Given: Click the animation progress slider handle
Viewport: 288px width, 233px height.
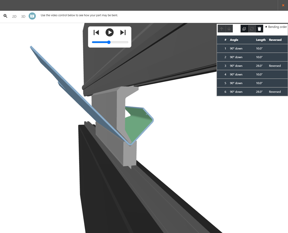Looking at the screenshot, I should click(109, 42).
